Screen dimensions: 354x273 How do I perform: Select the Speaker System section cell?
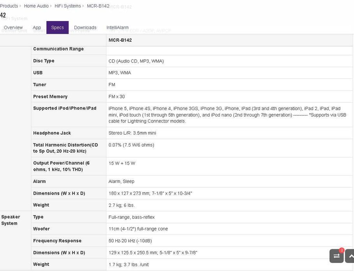coord(11,220)
